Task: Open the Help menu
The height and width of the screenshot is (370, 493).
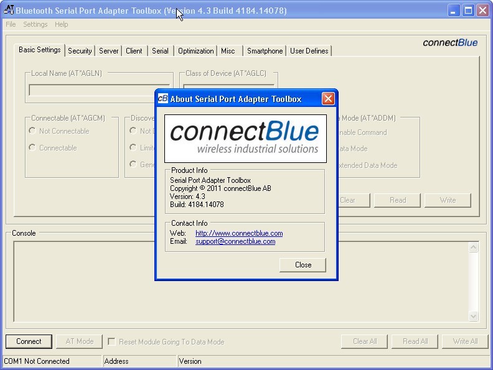Action: pos(61,24)
